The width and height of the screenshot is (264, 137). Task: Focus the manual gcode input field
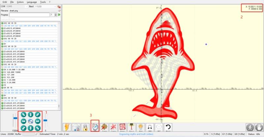click(30, 19)
